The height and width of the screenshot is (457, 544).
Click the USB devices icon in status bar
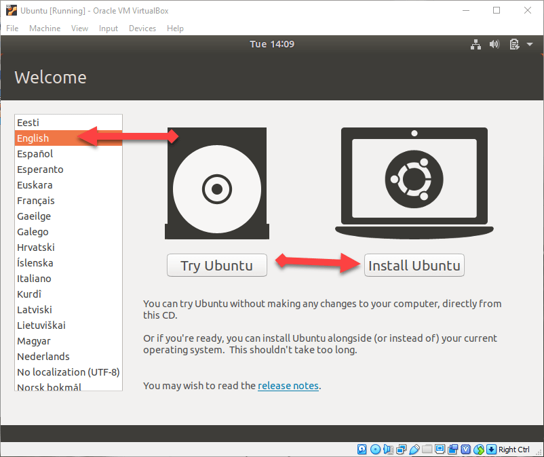(414, 450)
